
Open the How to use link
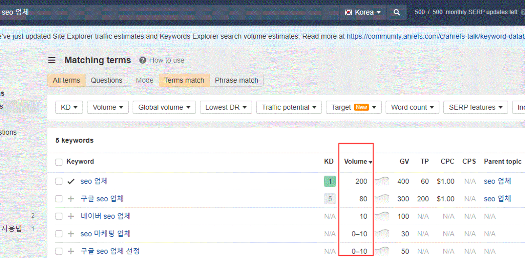tap(167, 60)
